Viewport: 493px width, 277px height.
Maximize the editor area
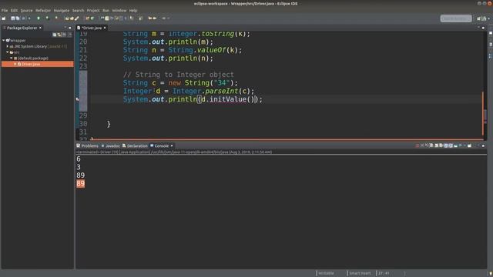point(483,28)
